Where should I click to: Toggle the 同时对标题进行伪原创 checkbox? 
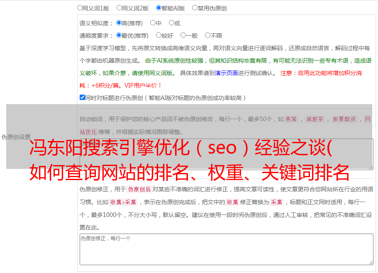click(82, 97)
